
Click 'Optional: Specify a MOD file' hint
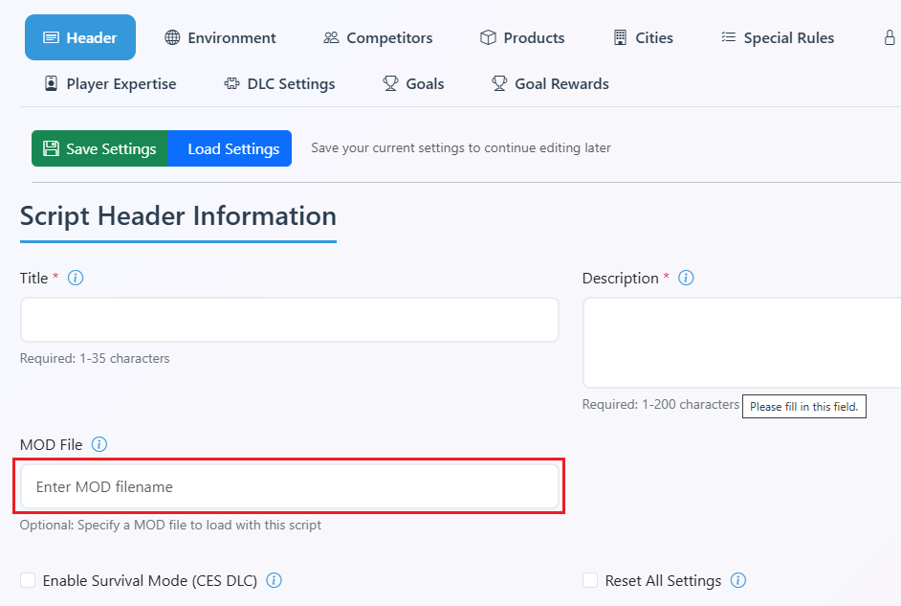point(170,525)
